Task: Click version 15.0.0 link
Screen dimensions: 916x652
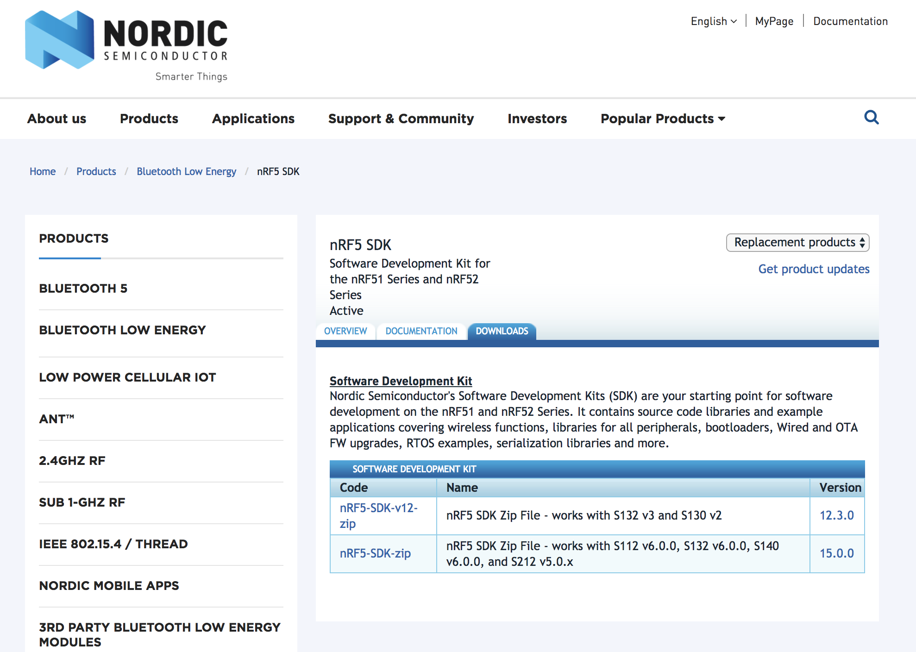Action: pyautogui.click(x=836, y=553)
